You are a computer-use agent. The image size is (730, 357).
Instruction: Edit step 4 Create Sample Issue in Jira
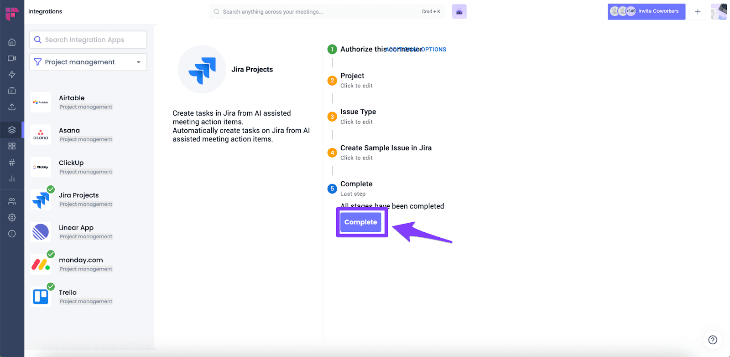pyautogui.click(x=386, y=148)
